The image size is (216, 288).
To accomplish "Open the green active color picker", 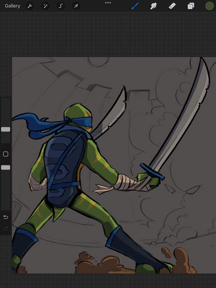I will click(210, 6).
